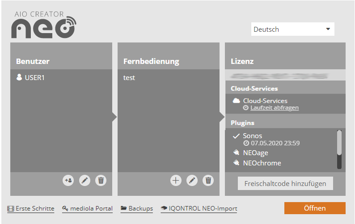The height and width of the screenshot is (224, 355).
Task: Edit the Fernbedienung with pencil icon
Action: point(192,181)
